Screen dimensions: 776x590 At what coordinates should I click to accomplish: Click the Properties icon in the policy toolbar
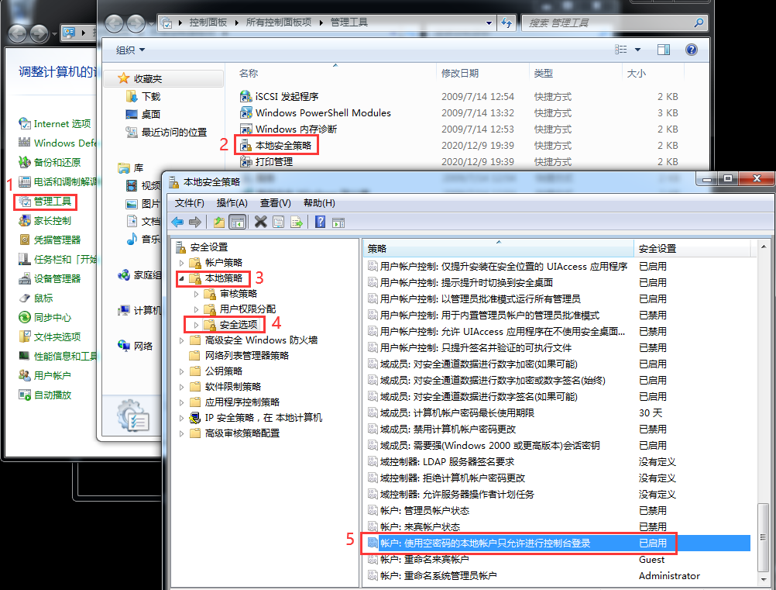tap(279, 223)
